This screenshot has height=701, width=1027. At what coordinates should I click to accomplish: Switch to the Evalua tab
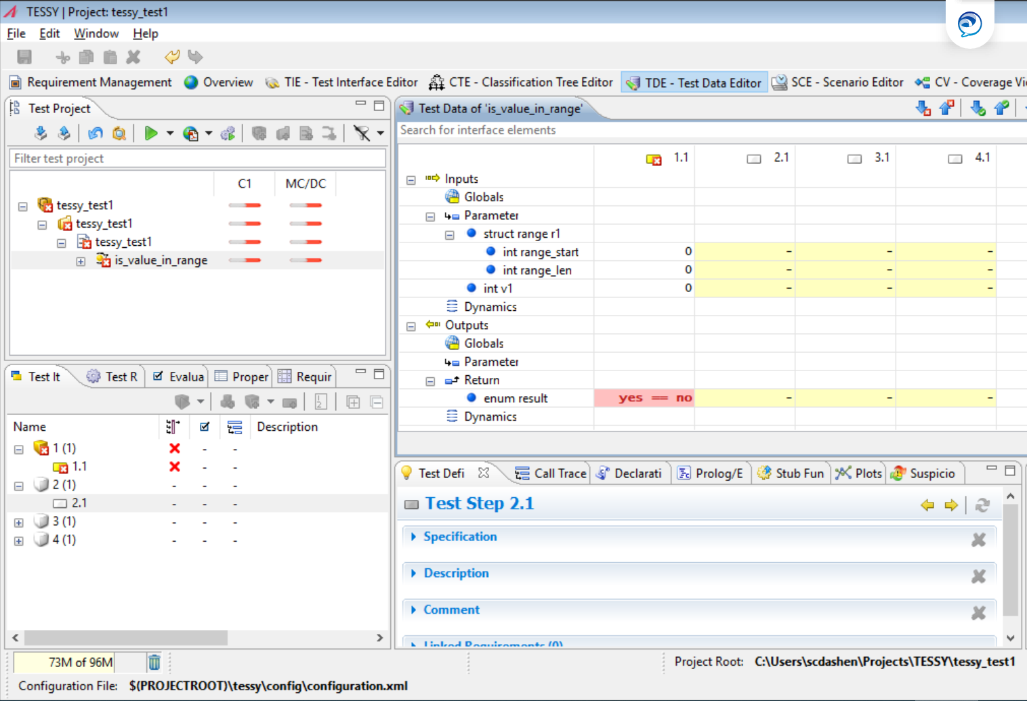coord(178,377)
